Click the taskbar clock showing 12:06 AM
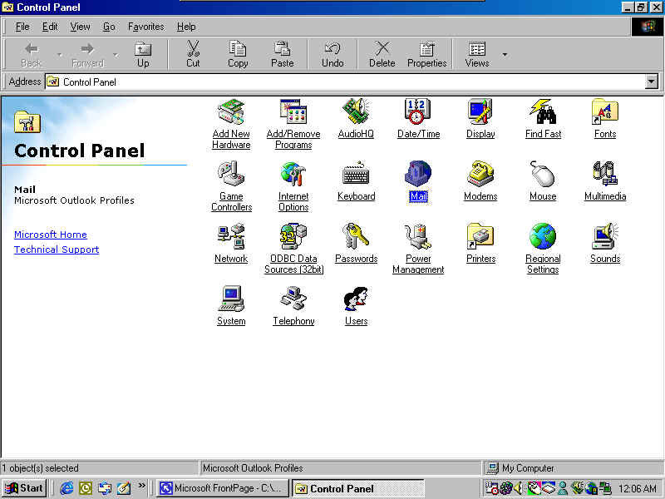Viewport: 665px width, 499px height. point(638,489)
